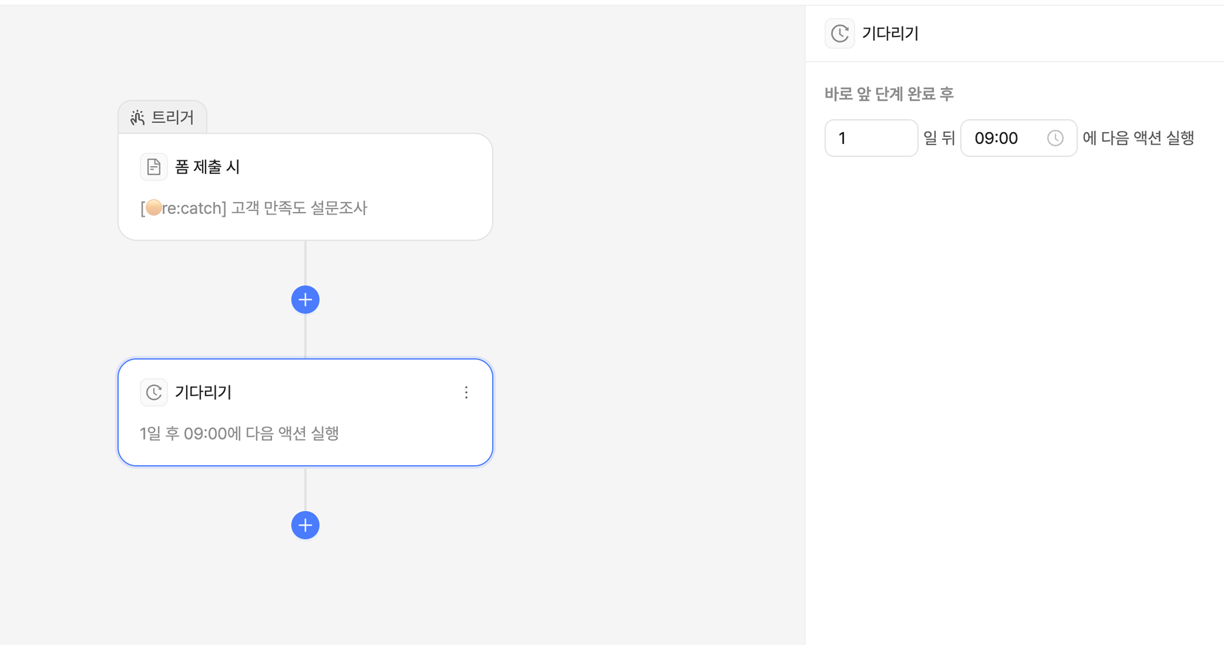Click the document icon in form-submit card
The height and width of the screenshot is (645, 1224).
153,167
